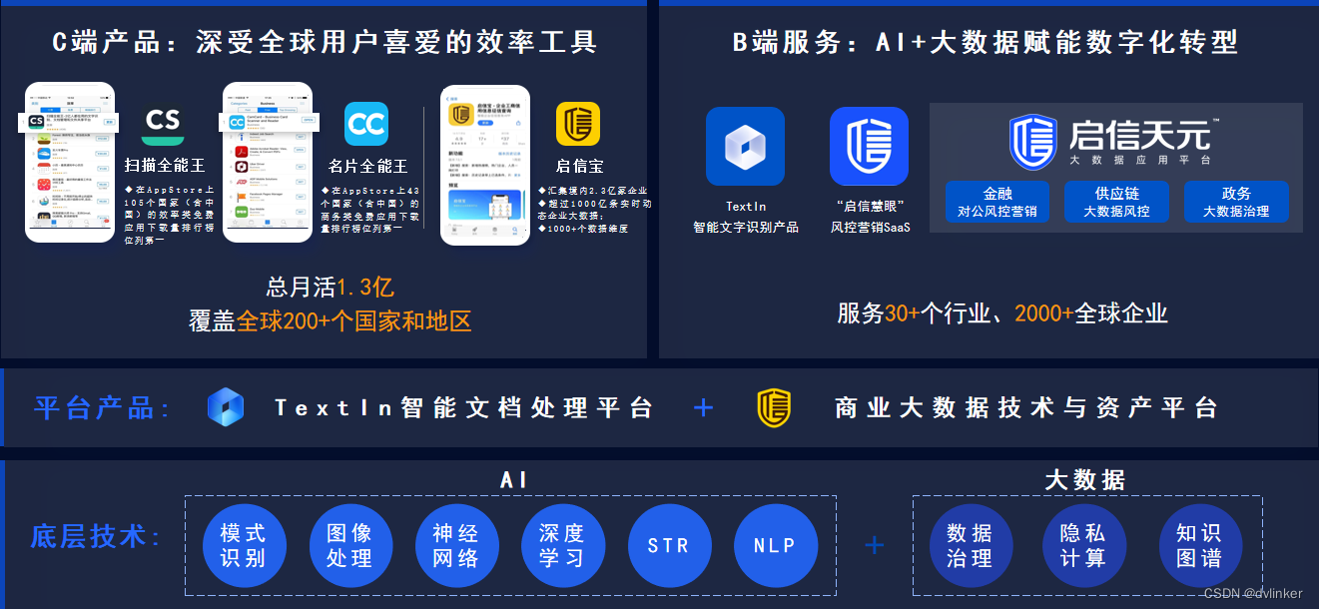Select the 深度学习 circle
Image resolution: width=1319 pixels, height=609 pixels.
(x=561, y=546)
